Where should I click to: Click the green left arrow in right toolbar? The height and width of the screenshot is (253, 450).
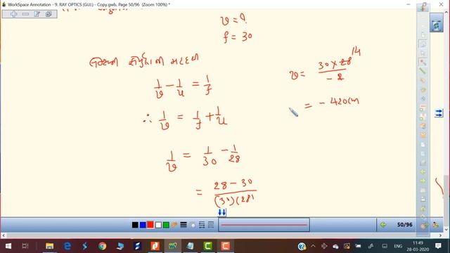[x=423, y=171]
